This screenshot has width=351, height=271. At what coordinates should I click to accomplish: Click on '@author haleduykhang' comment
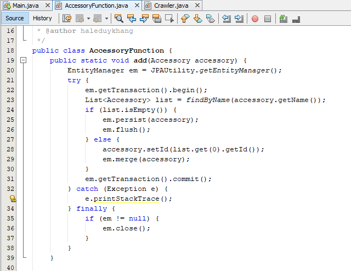tap(89, 31)
